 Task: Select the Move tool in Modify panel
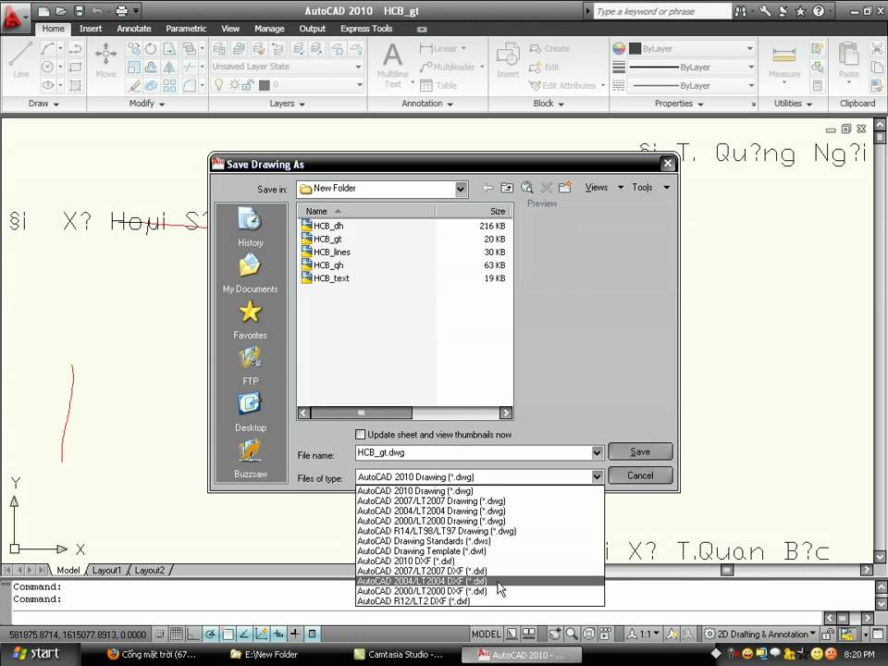[105, 61]
